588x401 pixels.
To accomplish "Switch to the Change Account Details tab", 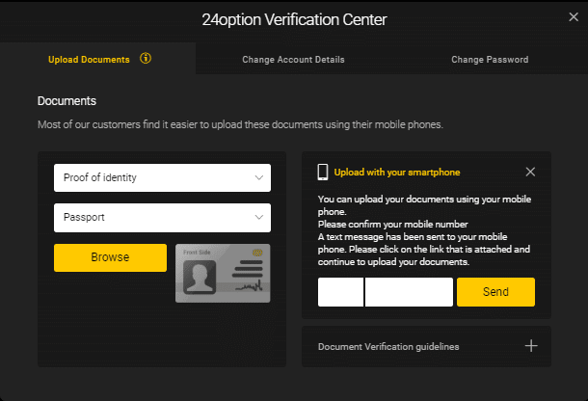I will pos(293,60).
